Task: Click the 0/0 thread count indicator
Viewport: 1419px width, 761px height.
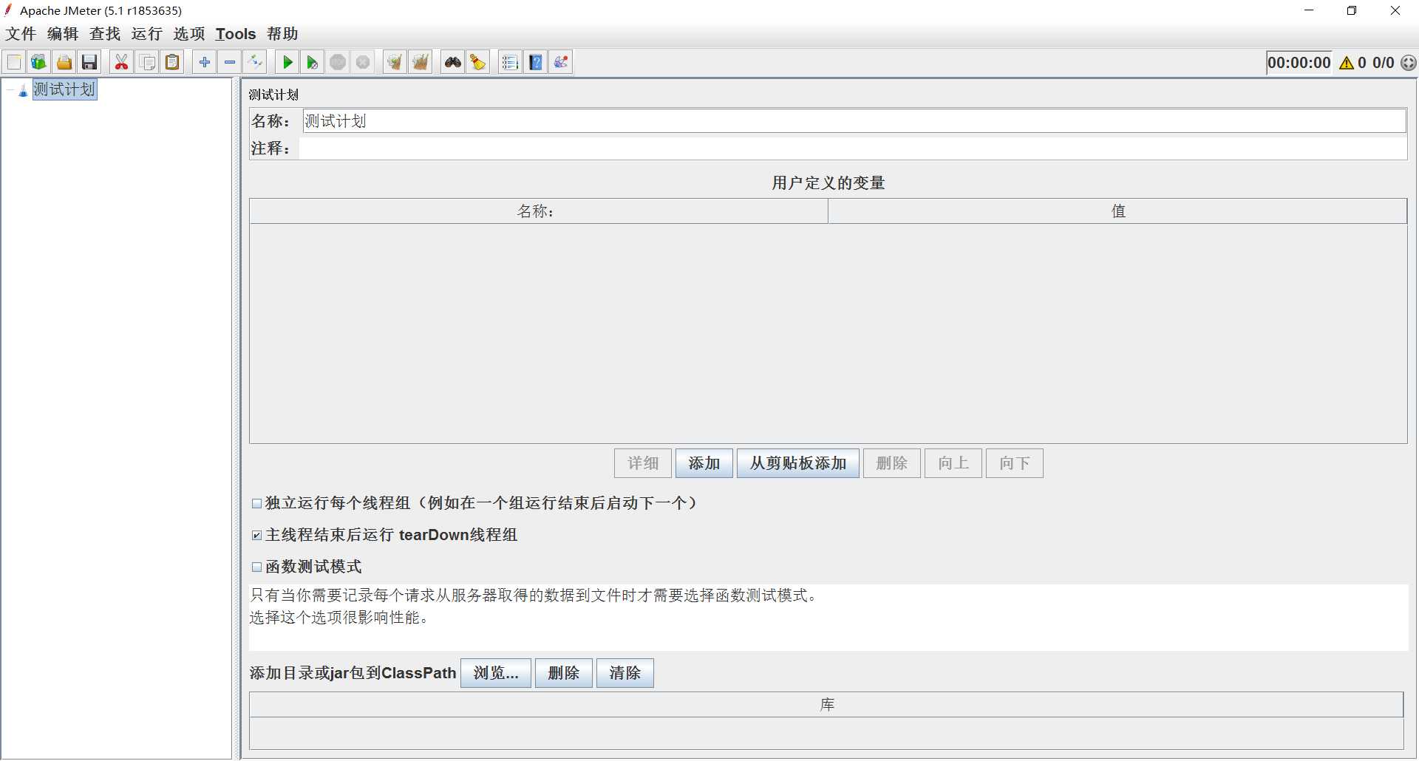Action: (1384, 63)
